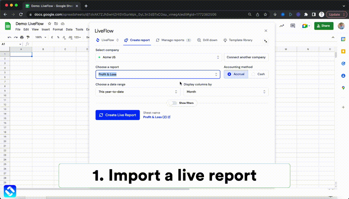
Task: Open the Tools menu
Action: 79,29
